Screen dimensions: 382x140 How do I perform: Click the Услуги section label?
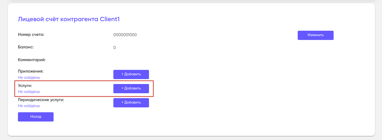(25, 86)
